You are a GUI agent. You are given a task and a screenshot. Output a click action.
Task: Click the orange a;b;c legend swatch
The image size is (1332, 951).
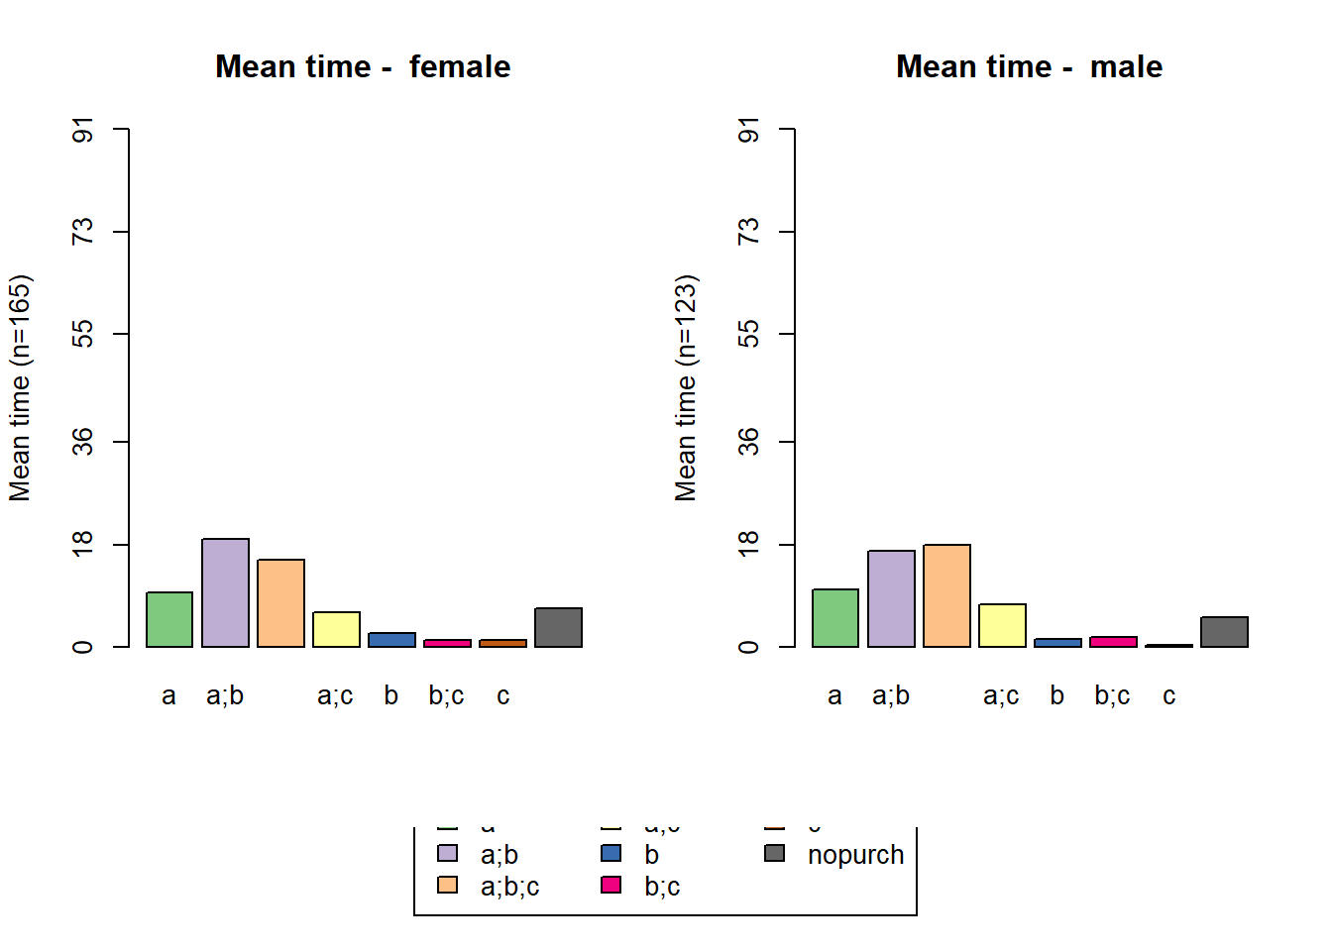pyautogui.click(x=448, y=885)
